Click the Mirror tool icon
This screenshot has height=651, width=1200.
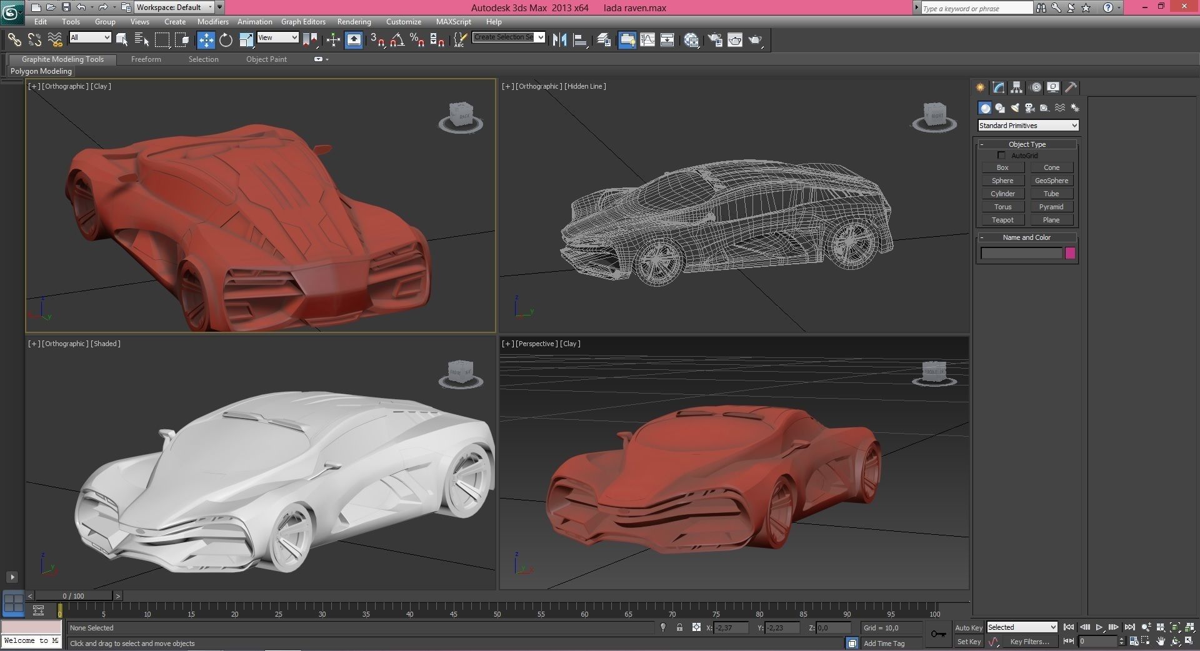[x=559, y=40]
